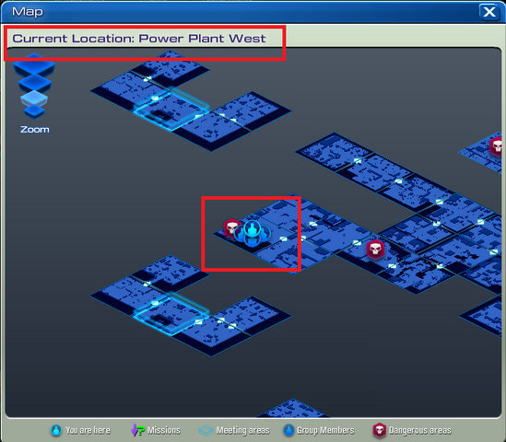
Task: Close the Map window
Action: [x=489, y=12]
